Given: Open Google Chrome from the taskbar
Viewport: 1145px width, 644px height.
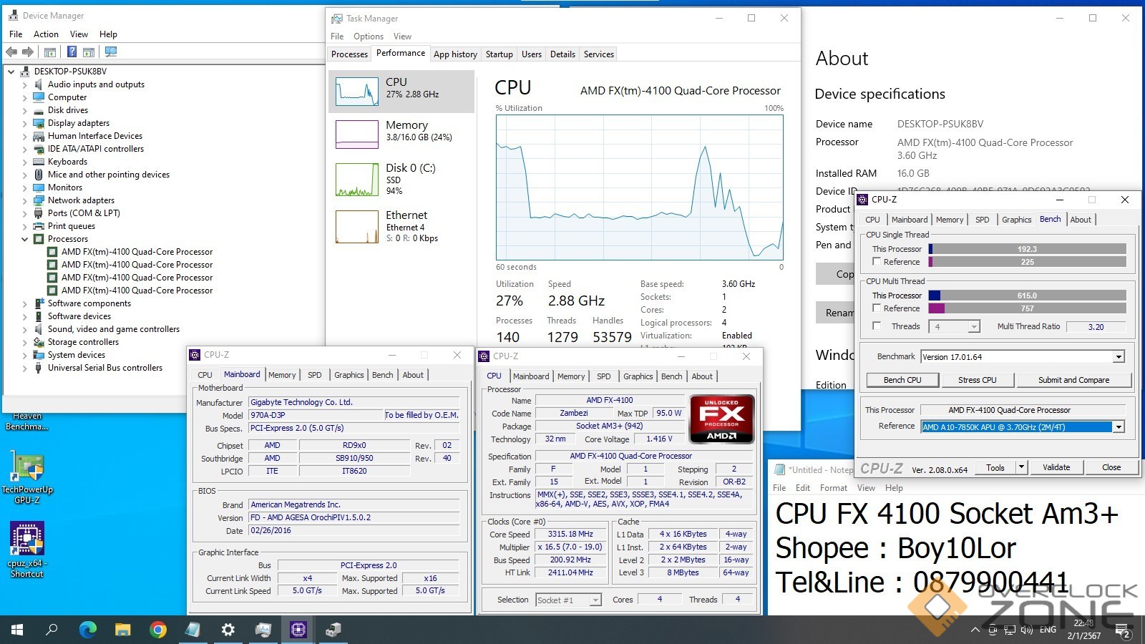Looking at the screenshot, I should 158,630.
